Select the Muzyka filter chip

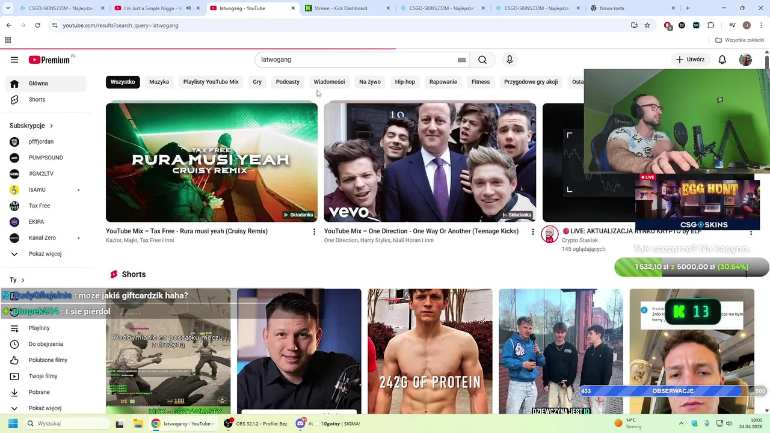point(159,82)
